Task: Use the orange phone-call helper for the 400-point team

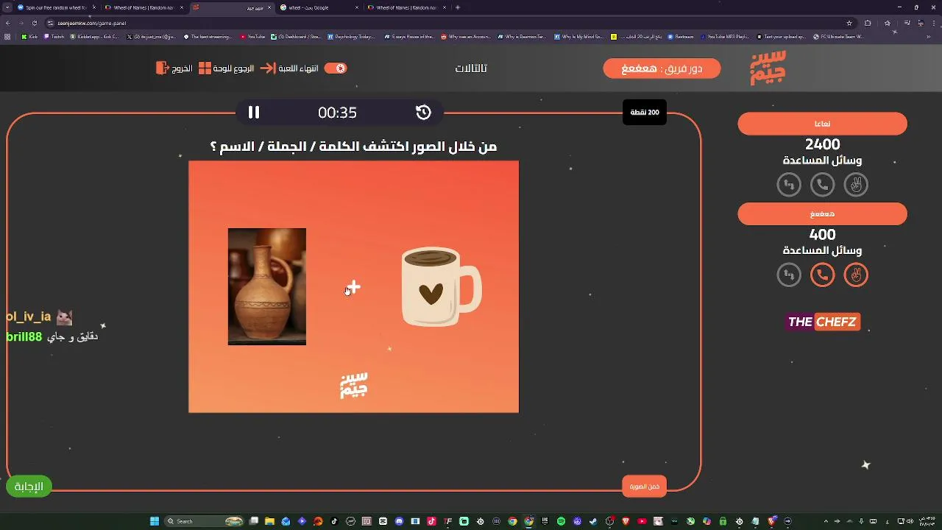Action: tap(822, 275)
